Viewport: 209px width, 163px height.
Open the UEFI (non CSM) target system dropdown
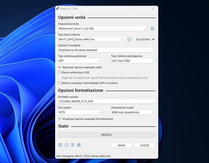pos(133,61)
